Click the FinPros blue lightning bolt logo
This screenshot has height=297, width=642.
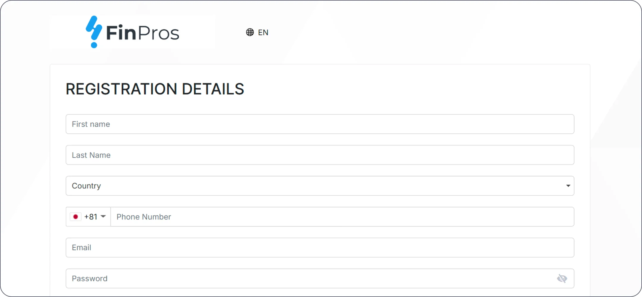94,28
